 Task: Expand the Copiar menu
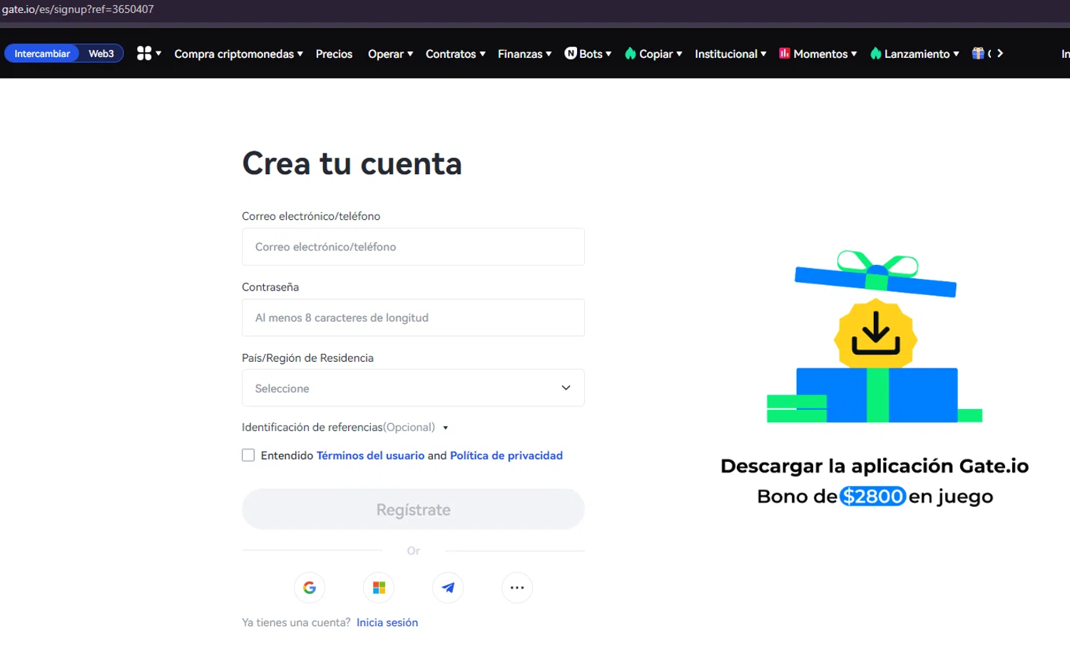[x=653, y=54]
